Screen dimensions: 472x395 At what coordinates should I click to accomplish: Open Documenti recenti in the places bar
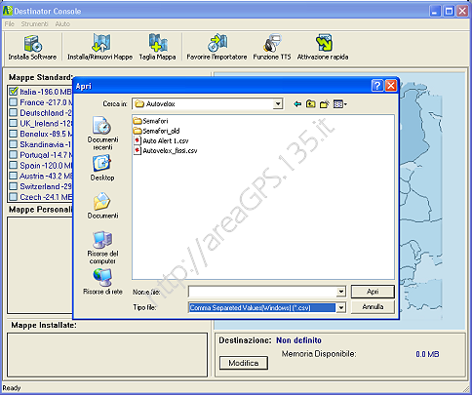click(102, 134)
